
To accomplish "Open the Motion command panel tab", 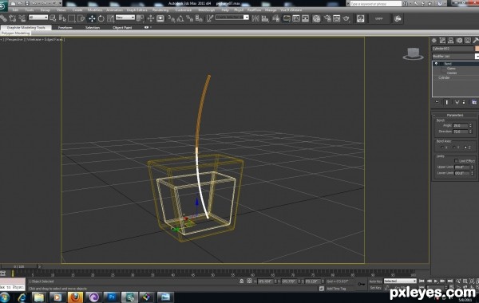I will click(459, 41).
